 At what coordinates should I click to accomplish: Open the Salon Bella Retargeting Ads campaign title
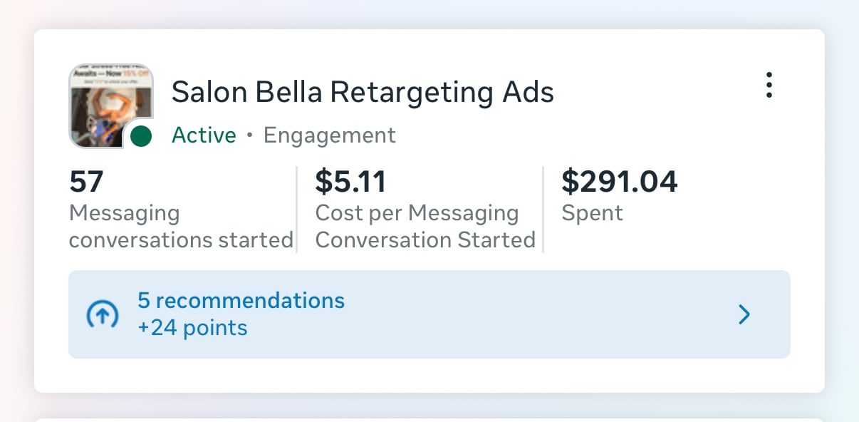363,92
